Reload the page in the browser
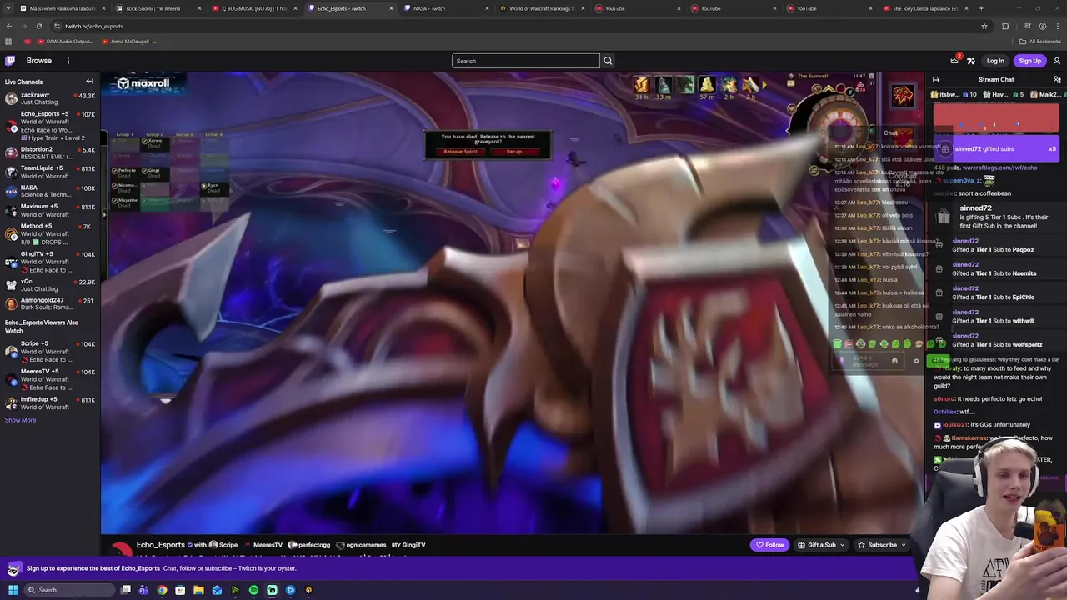 pyautogui.click(x=38, y=26)
